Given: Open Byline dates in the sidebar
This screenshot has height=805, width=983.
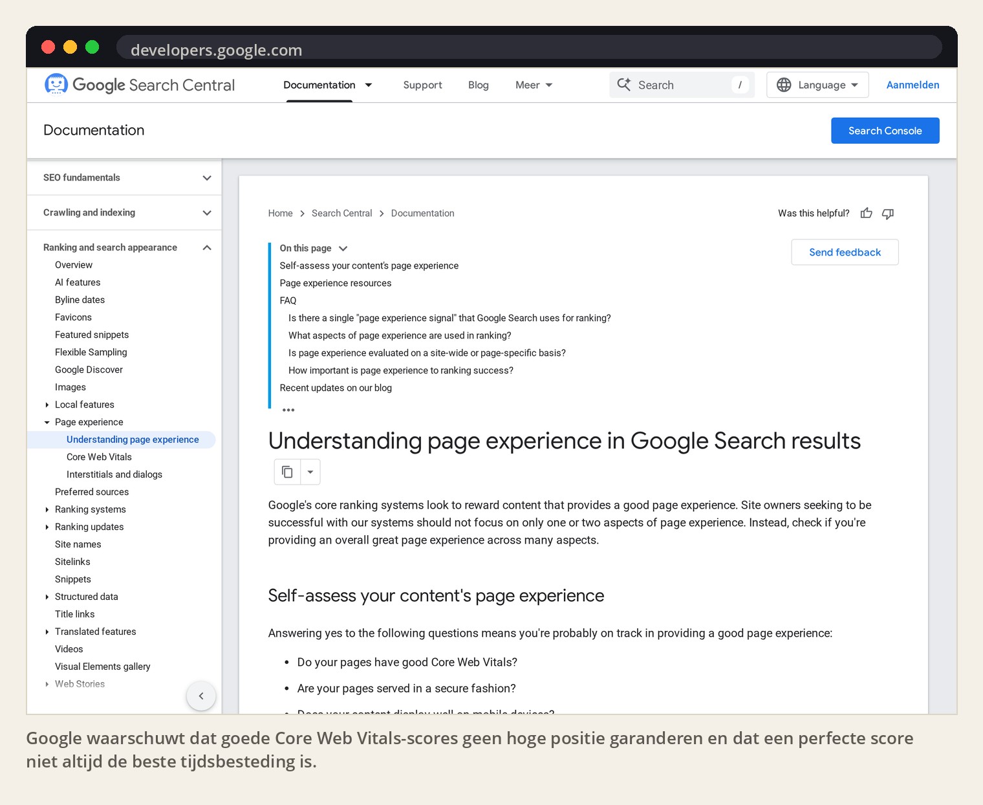Looking at the screenshot, I should click(80, 300).
